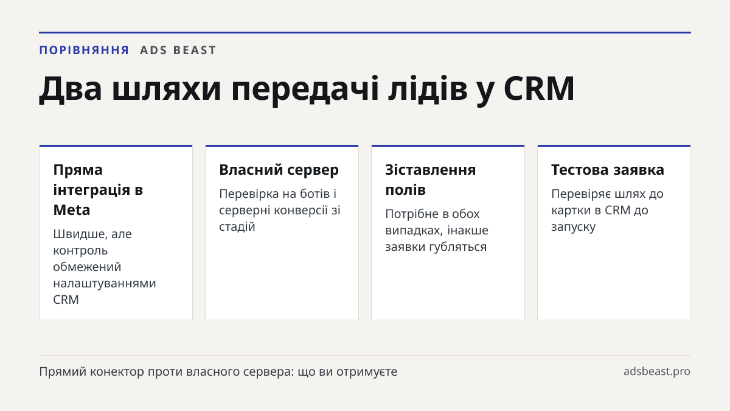Open the adsbeast.pro link
Screen dimensions: 730x411
[x=657, y=371]
